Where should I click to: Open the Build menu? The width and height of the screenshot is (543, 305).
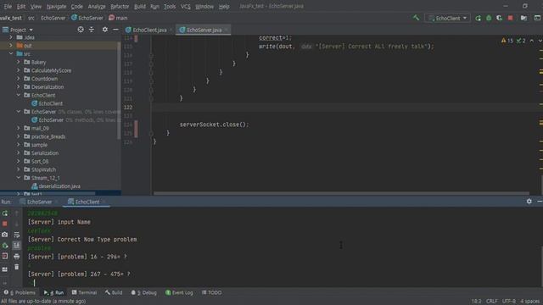tap(139, 6)
